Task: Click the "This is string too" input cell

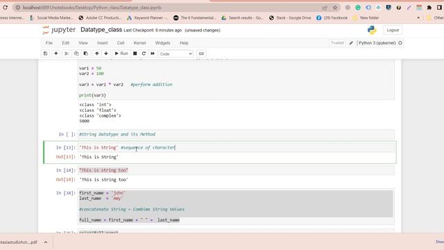Action: click(x=236, y=170)
